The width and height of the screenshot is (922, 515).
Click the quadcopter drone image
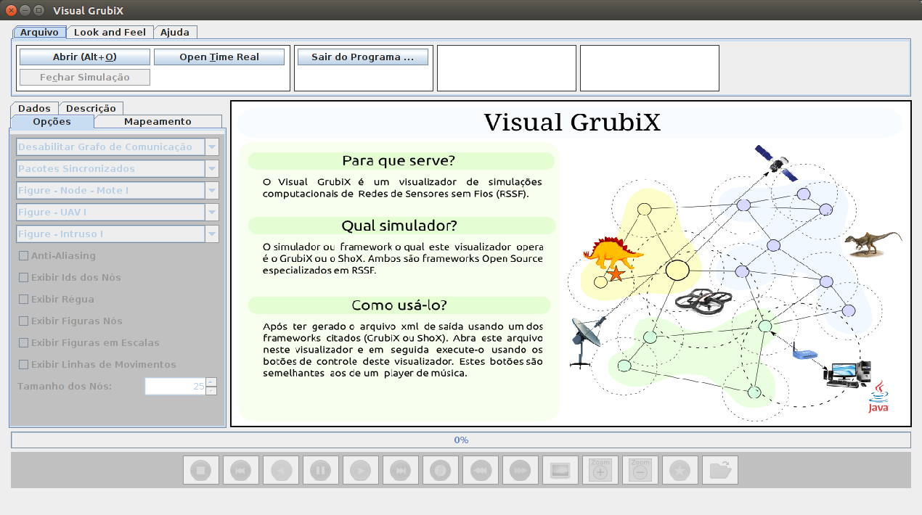(704, 302)
